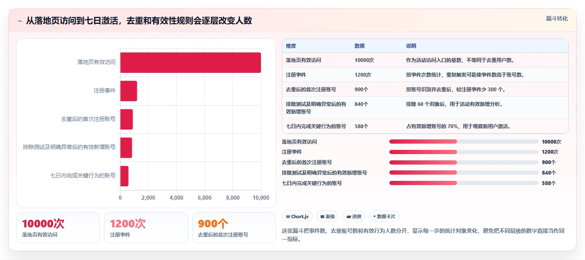The height and width of the screenshot is (260, 585).
Task: Click the 七日内完成关键行为的账号 table cell
Action: coord(316,126)
